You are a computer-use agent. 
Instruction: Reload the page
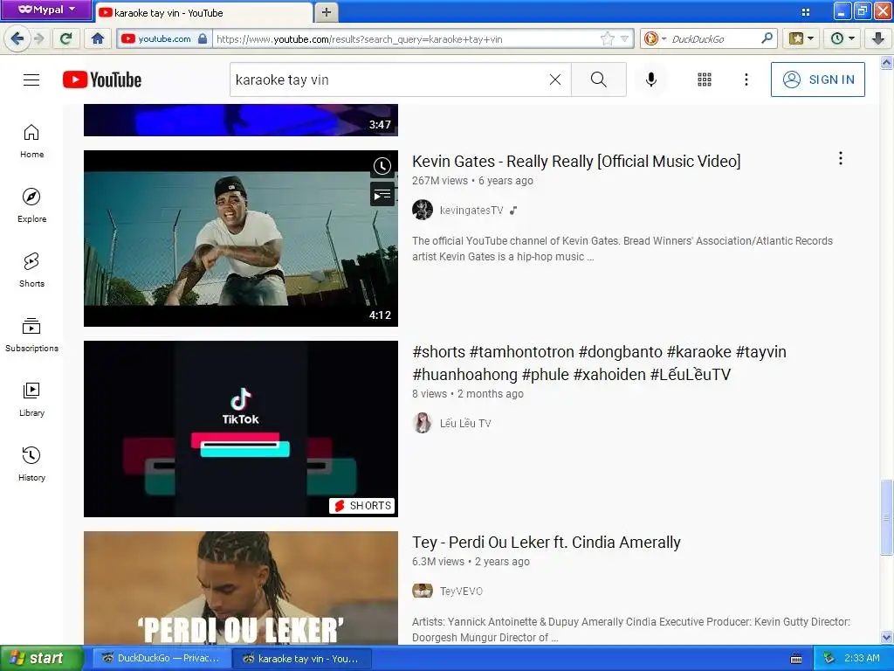point(66,38)
